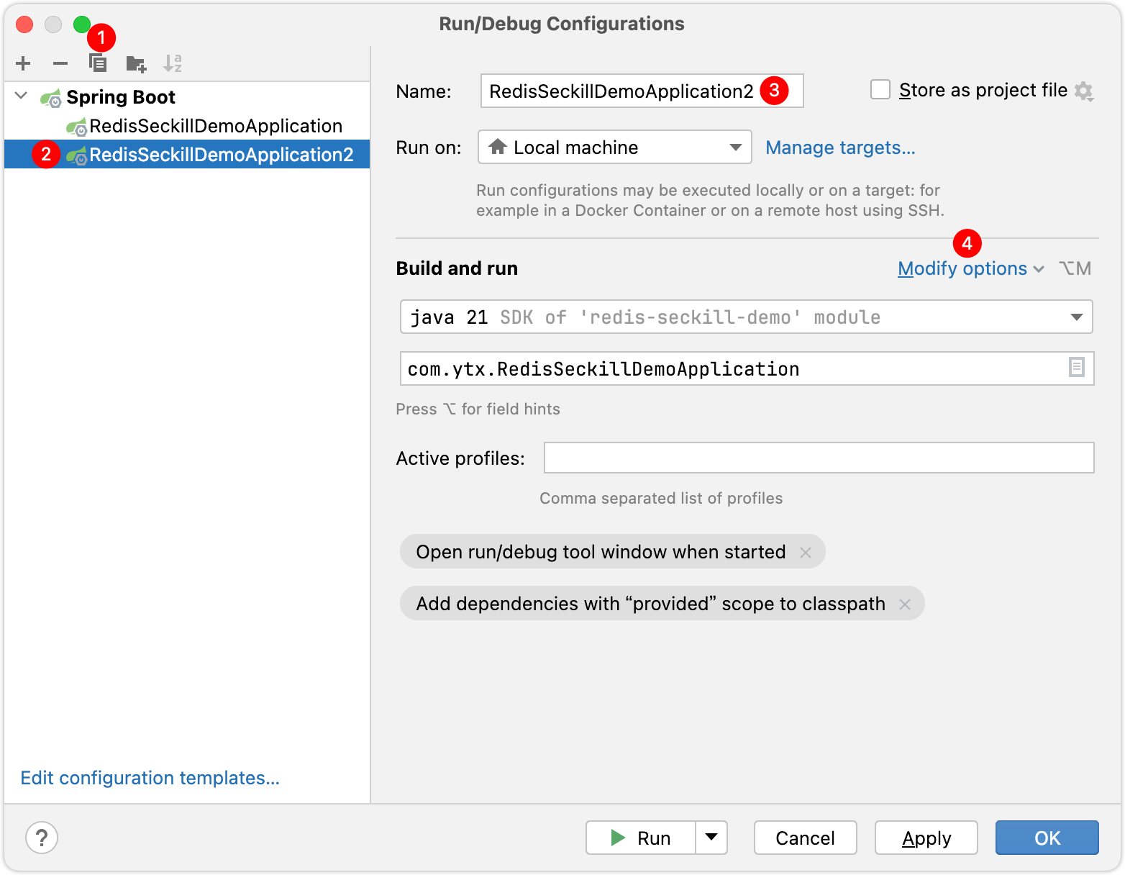Viewport: 1125px width, 875px height.
Task: Copy the selected run configuration
Action: point(98,63)
